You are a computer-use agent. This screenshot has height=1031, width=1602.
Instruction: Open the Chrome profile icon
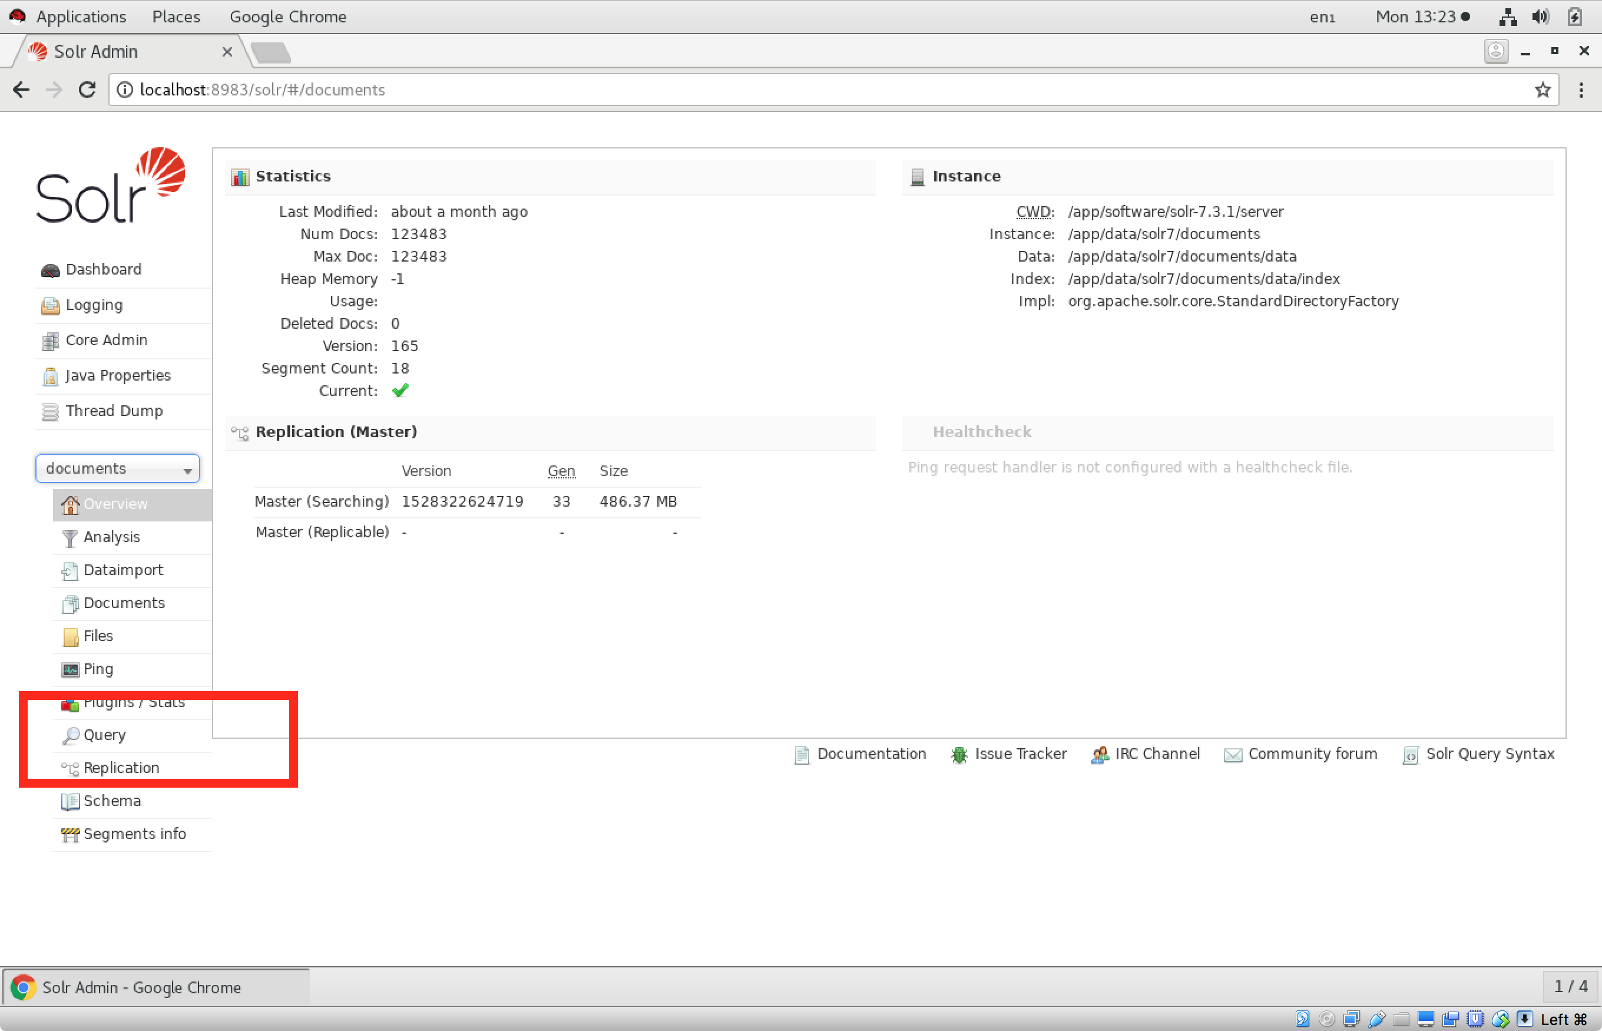(x=1495, y=52)
